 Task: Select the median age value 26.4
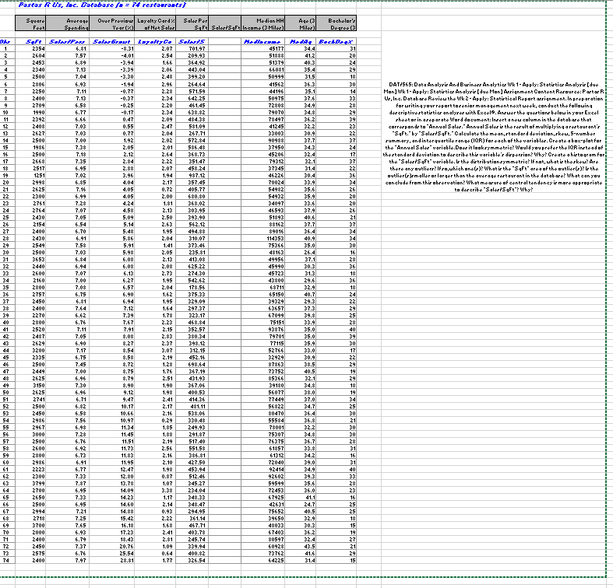(310, 252)
